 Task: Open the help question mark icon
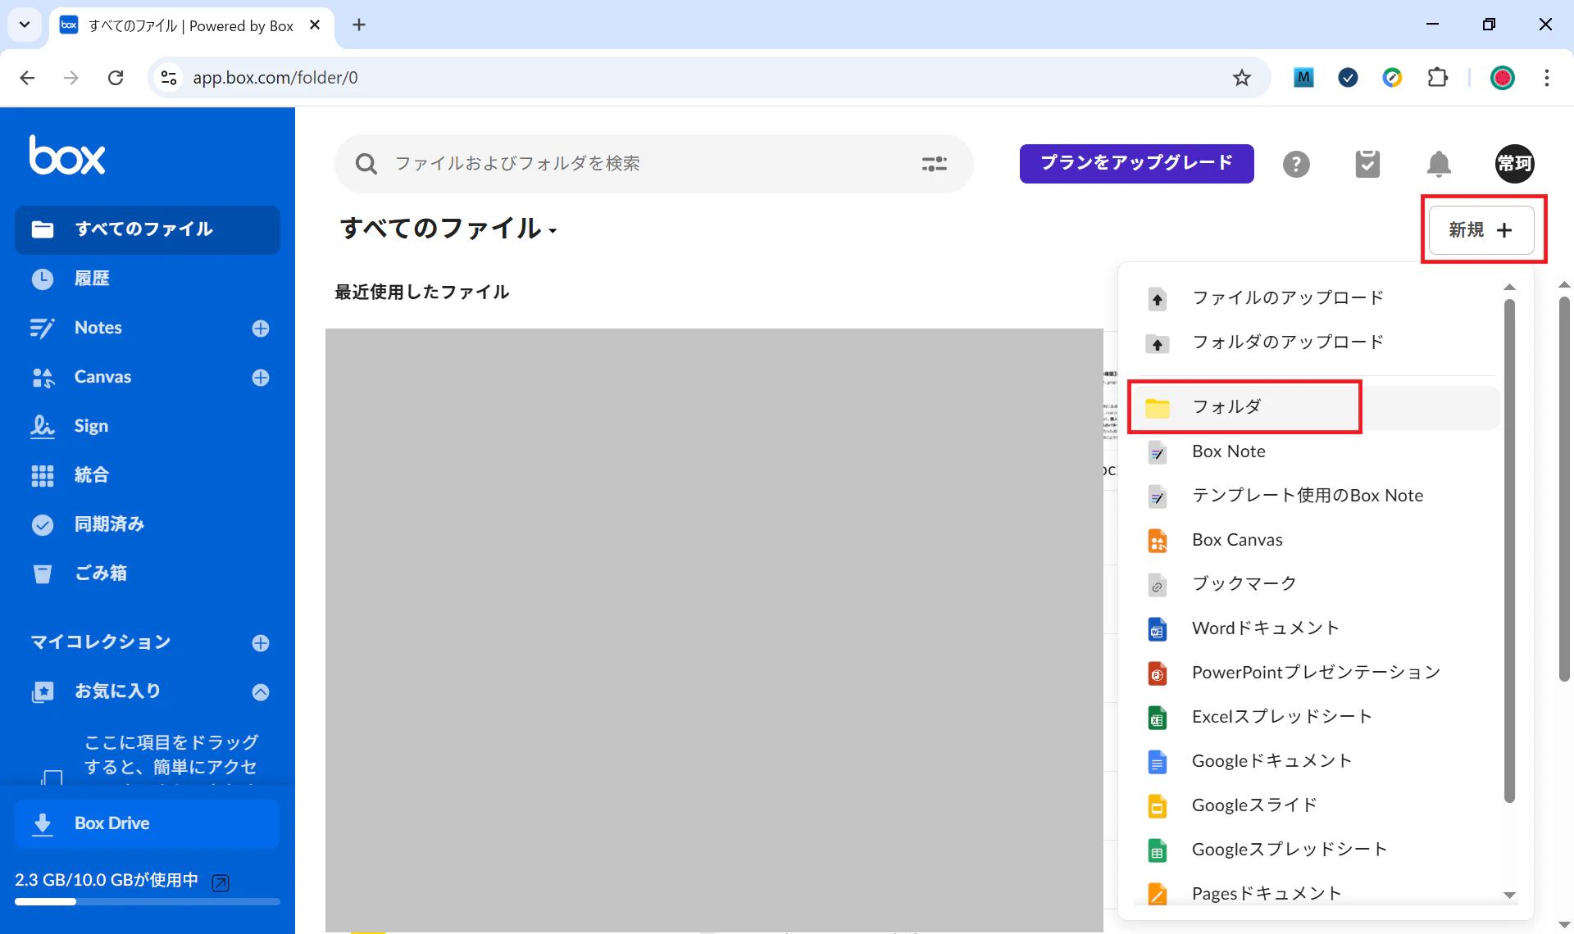pos(1296,164)
